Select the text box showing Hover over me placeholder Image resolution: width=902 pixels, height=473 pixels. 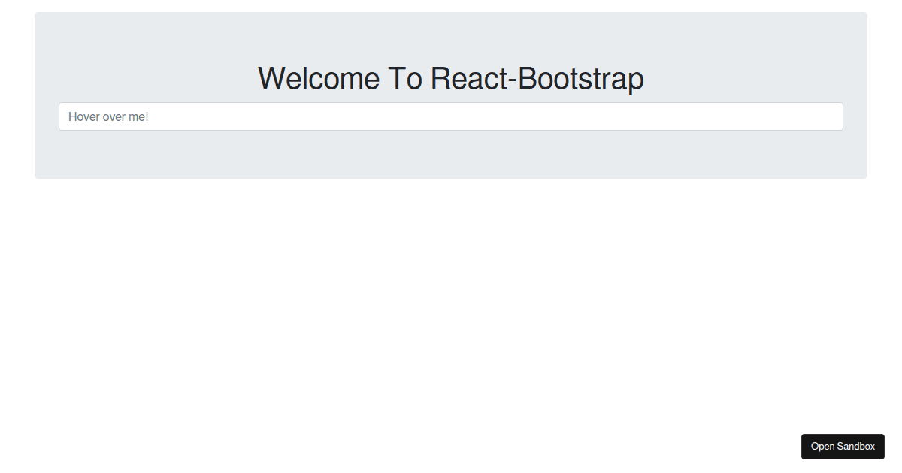(451, 116)
